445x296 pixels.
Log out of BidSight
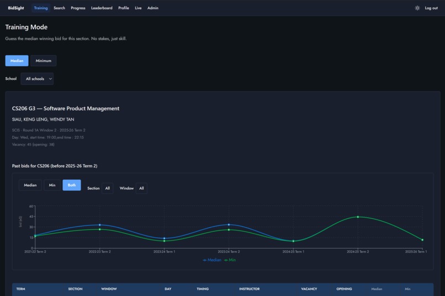click(431, 8)
